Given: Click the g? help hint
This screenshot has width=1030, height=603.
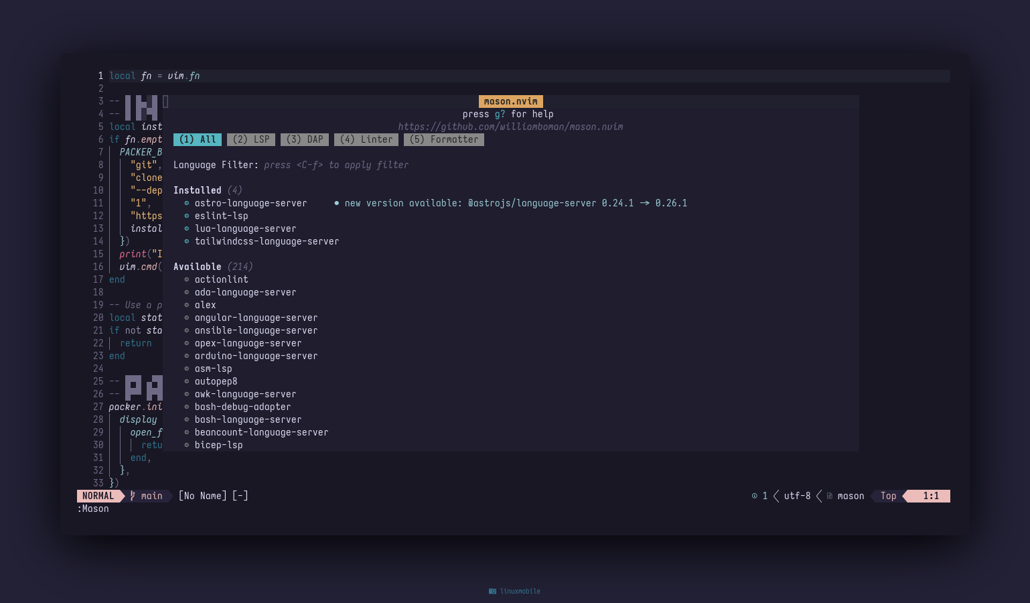Looking at the screenshot, I should 500,114.
